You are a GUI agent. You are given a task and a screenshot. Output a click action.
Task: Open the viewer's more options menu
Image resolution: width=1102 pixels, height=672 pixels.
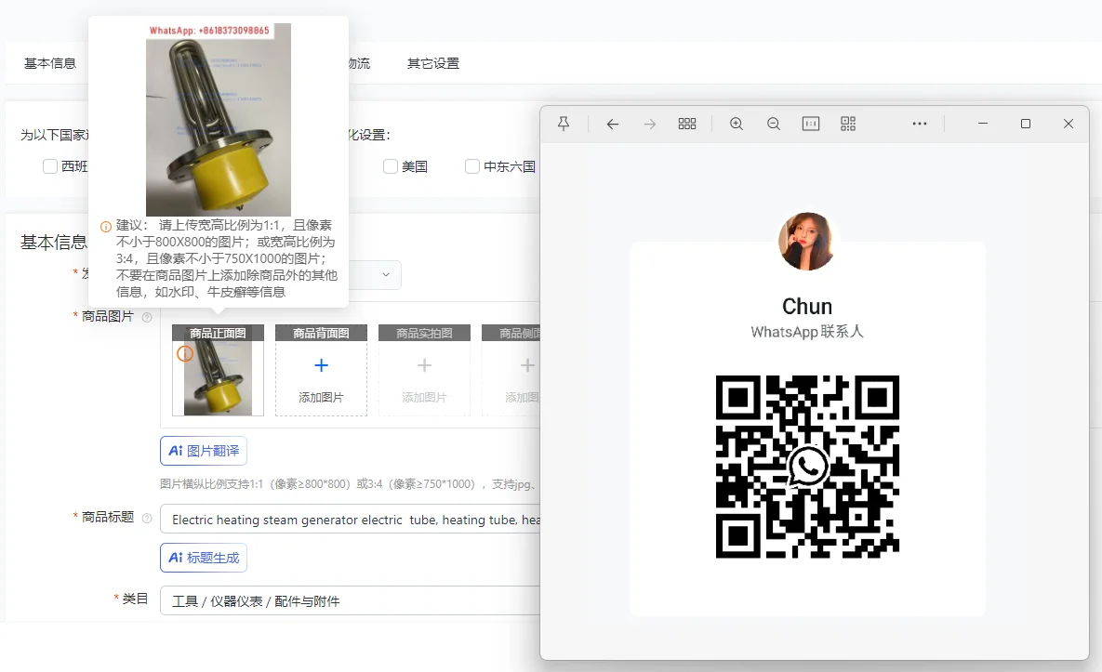tap(920, 124)
